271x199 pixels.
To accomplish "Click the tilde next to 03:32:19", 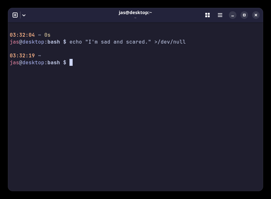I will [x=40, y=56].
